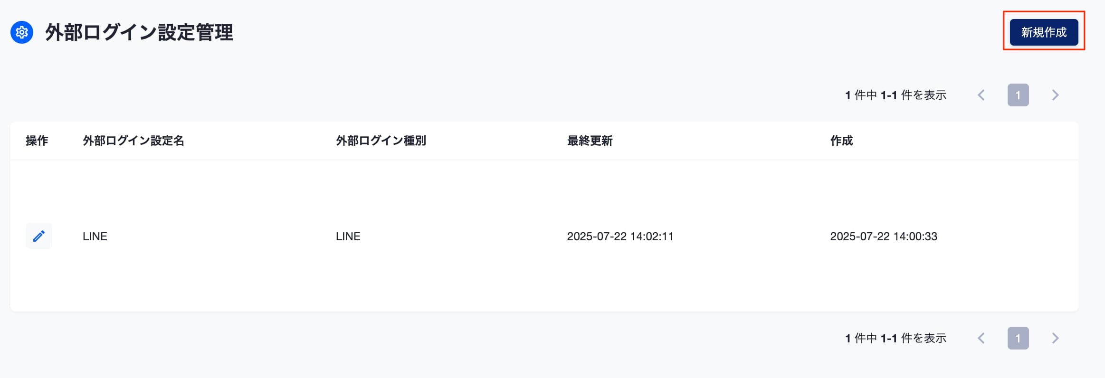Click the 操作 column header

click(x=37, y=141)
